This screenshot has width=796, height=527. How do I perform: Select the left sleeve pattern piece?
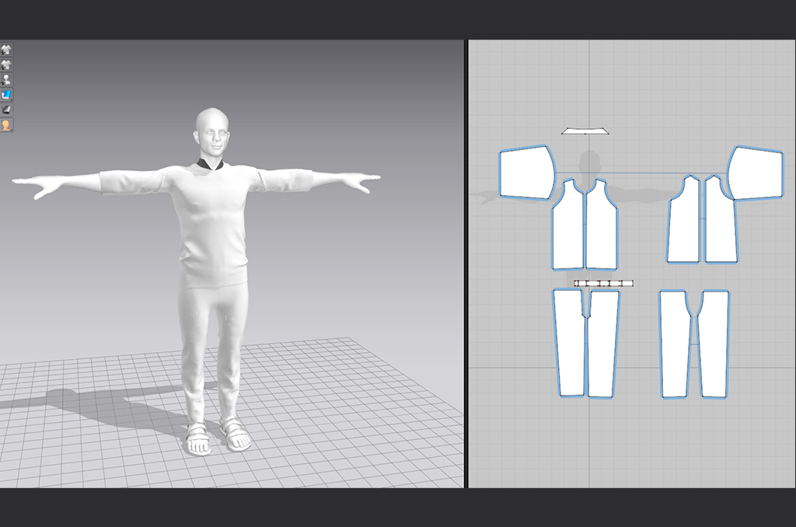[525, 171]
